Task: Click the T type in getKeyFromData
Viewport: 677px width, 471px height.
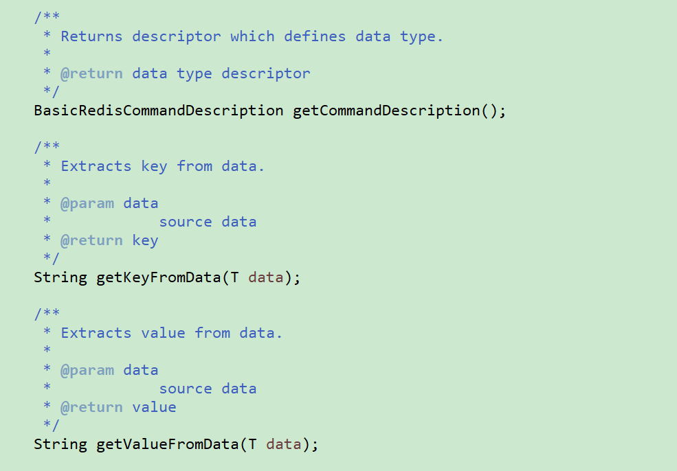Action: 235,277
